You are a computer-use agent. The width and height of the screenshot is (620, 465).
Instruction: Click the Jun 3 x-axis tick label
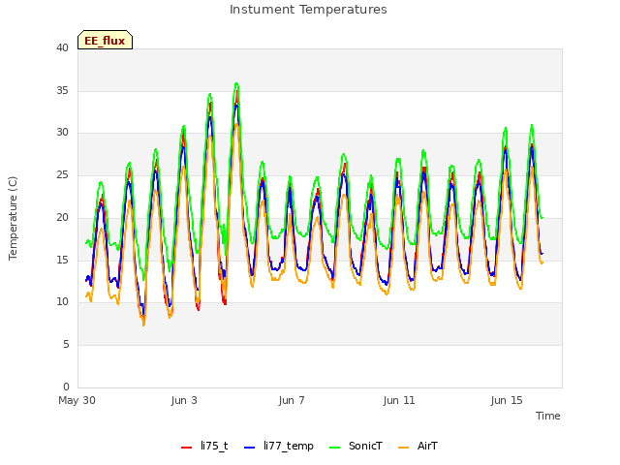(x=184, y=400)
